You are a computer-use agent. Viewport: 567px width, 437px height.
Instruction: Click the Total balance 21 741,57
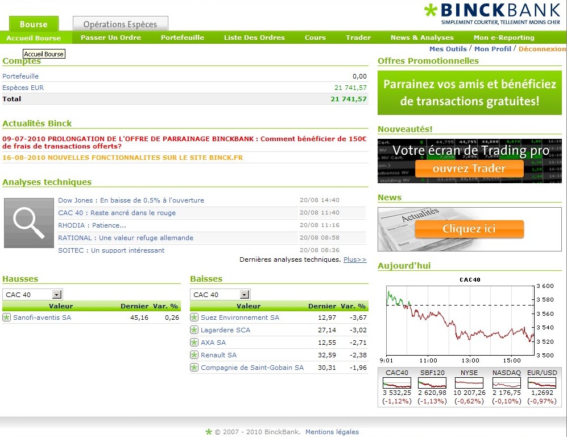349,99
